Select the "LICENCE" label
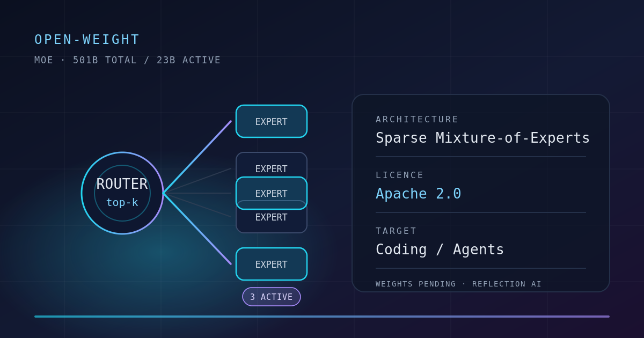Image resolution: width=644 pixels, height=338 pixels. (400, 175)
